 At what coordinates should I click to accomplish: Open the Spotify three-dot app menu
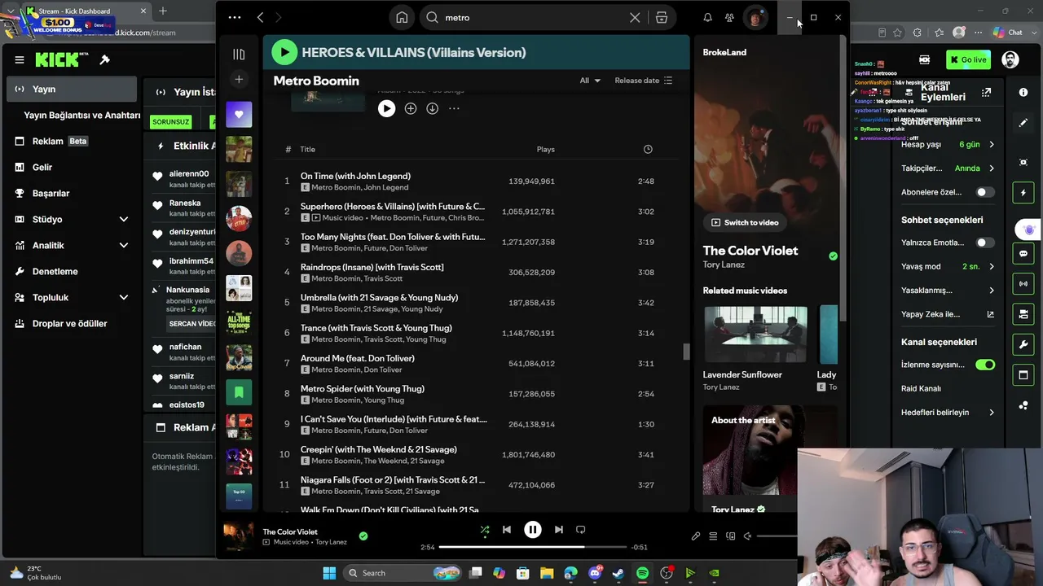(235, 17)
